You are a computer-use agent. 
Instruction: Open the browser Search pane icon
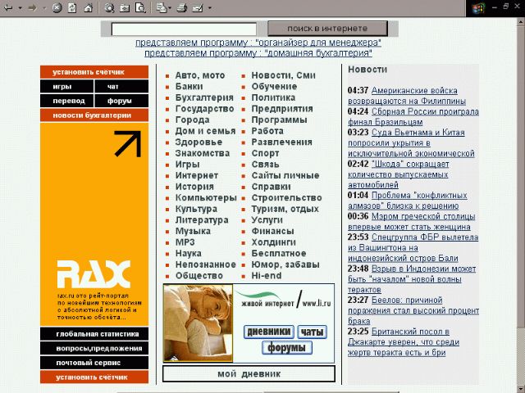click(109, 7)
